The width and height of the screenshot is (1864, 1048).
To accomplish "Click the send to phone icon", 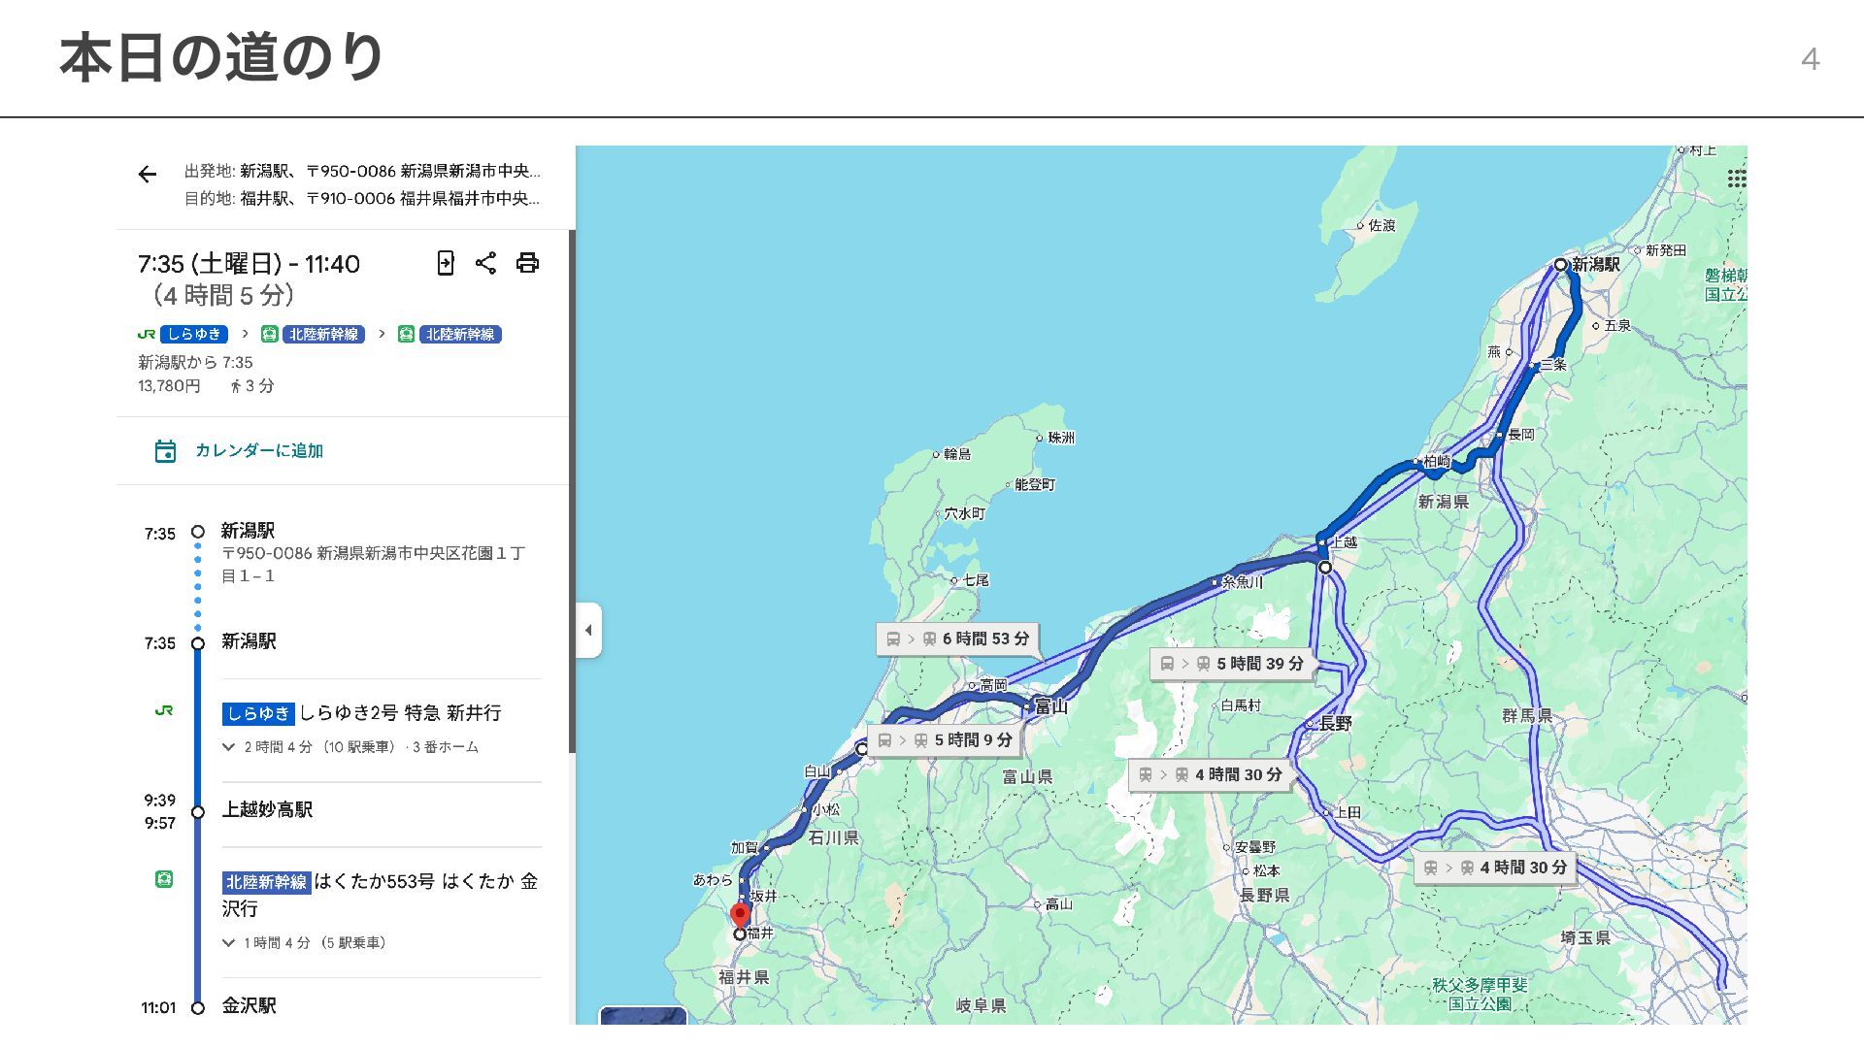I will 446,263.
